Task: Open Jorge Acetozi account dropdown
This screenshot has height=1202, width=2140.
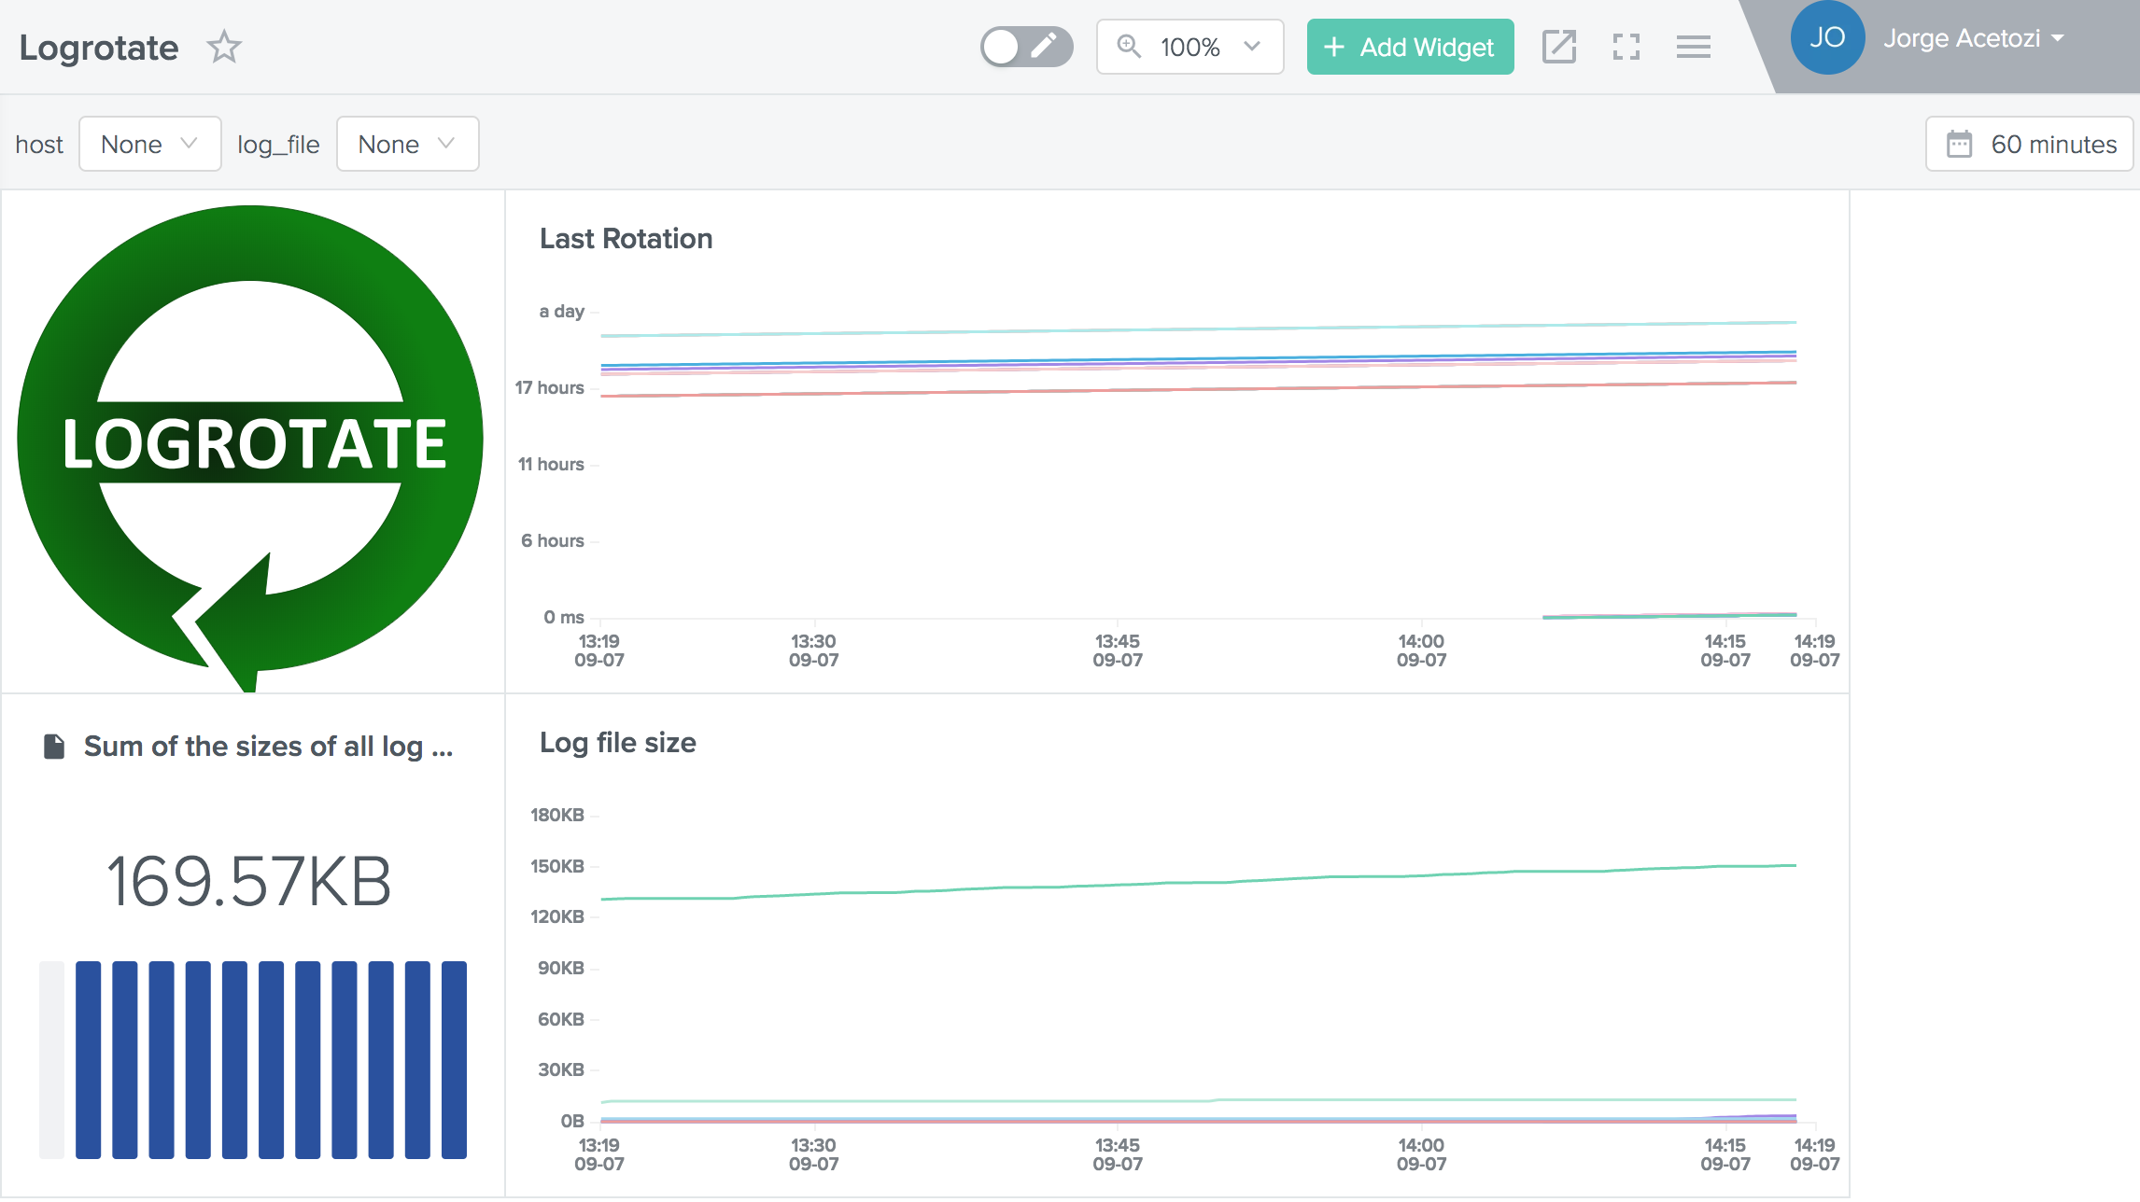Action: [x=1973, y=38]
